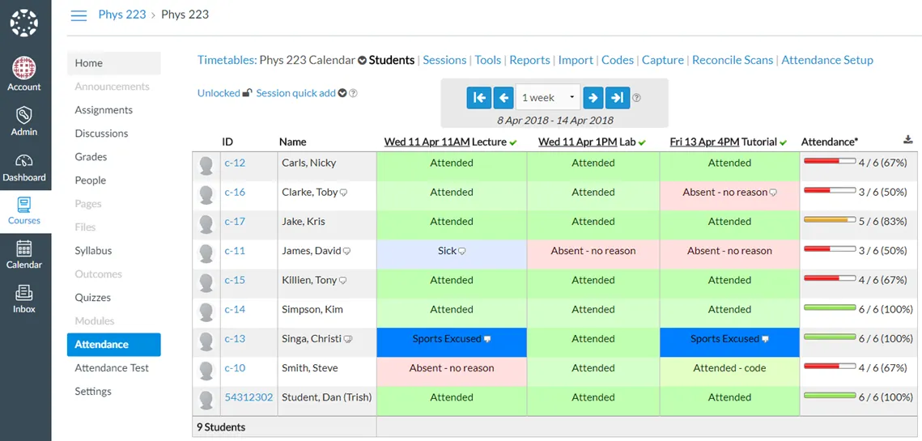Open Reconcile Scans tab
This screenshot has width=922, height=441.
pos(733,60)
